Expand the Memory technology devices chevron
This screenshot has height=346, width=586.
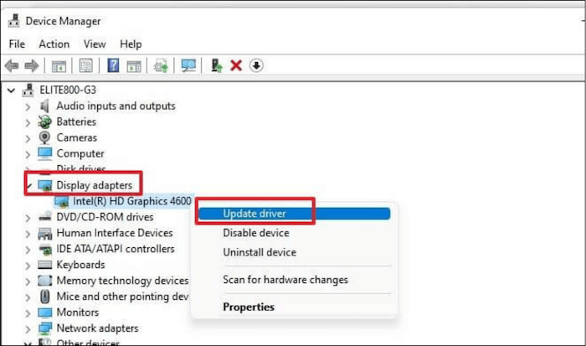[x=28, y=281]
